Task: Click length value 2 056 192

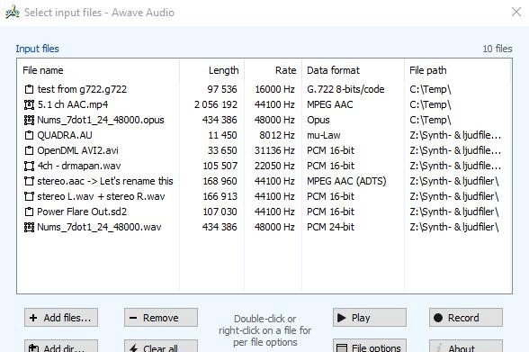Action: click(x=216, y=104)
